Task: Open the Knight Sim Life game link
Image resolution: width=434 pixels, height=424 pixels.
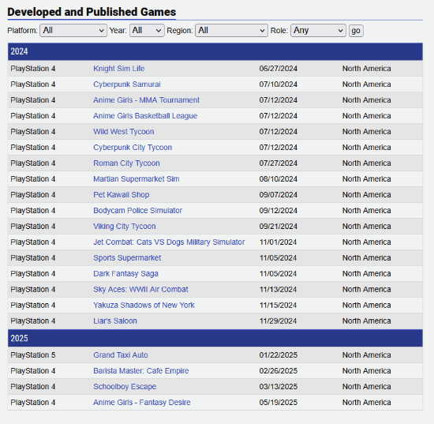Action: point(118,69)
